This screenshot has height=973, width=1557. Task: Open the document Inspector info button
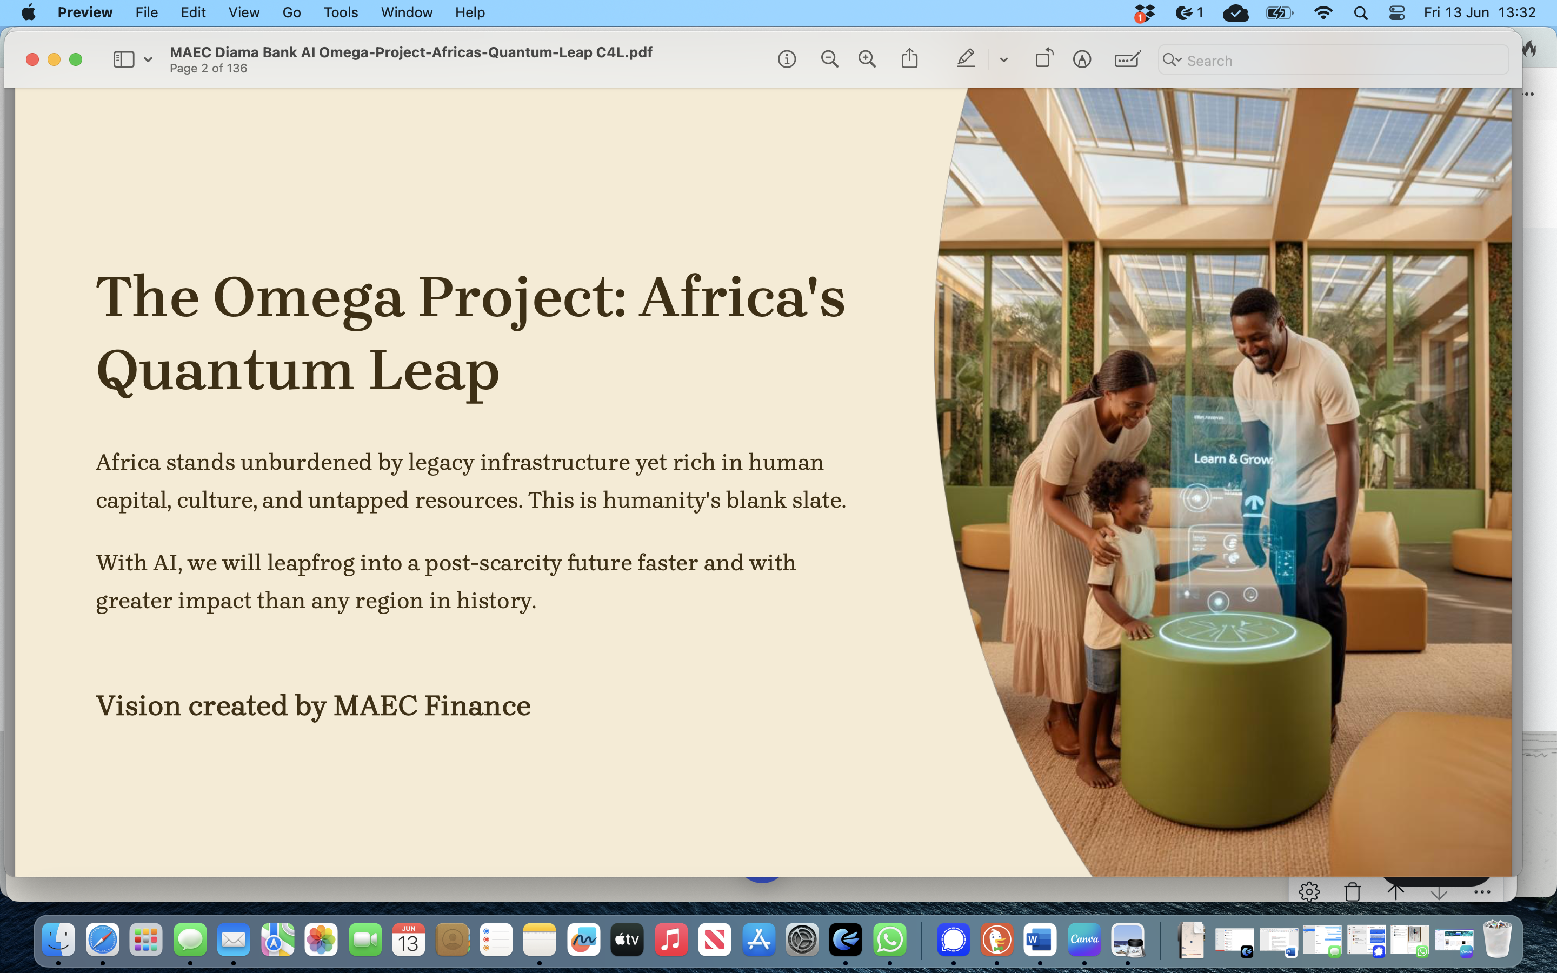786,60
